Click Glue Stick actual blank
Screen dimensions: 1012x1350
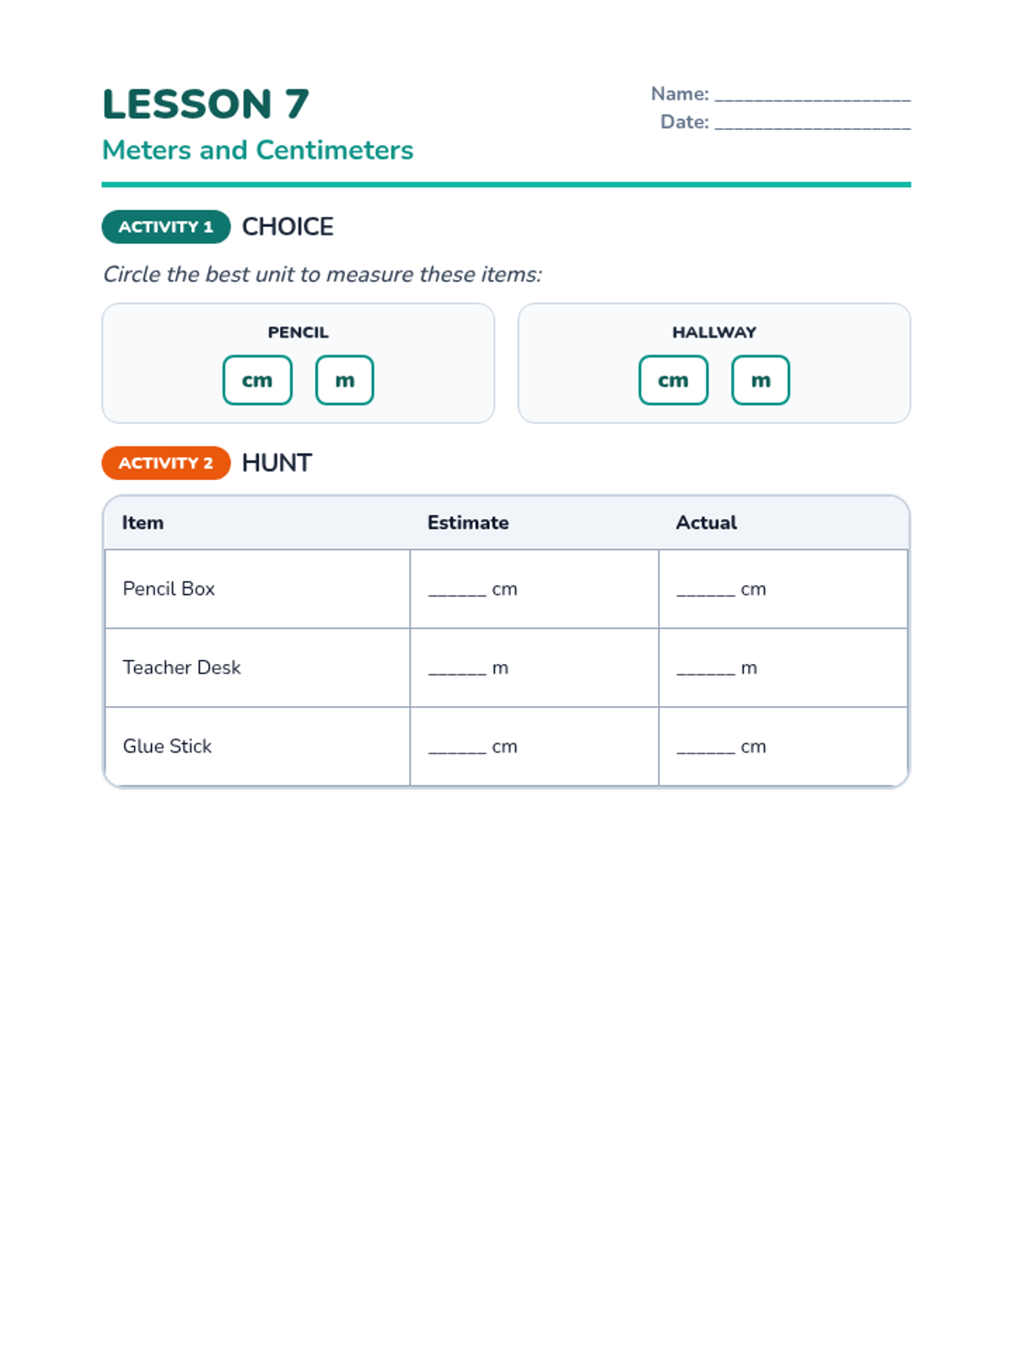[705, 748]
